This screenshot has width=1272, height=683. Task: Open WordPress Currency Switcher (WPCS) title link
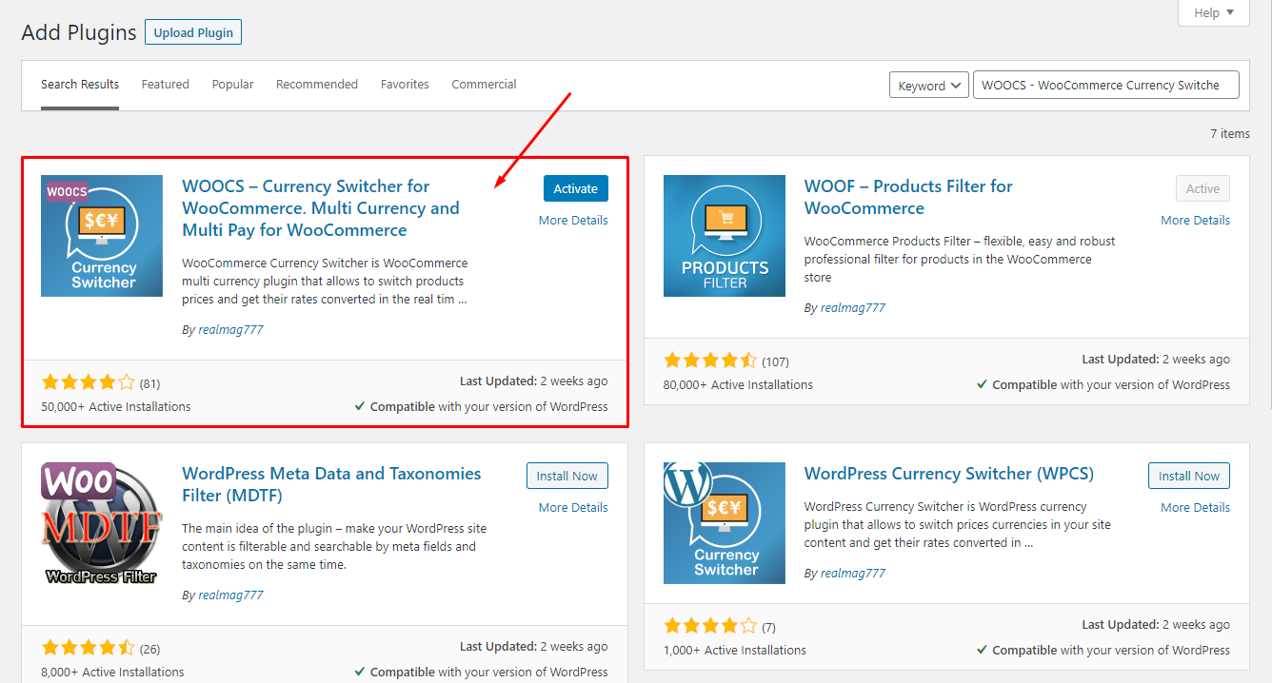949,474
